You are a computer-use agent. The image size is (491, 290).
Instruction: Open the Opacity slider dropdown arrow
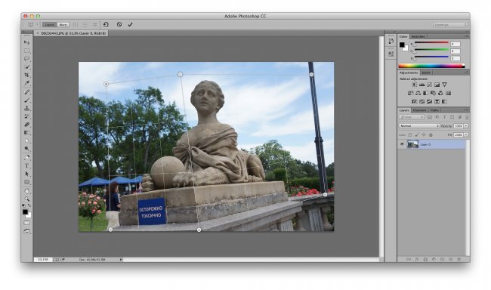466,125
